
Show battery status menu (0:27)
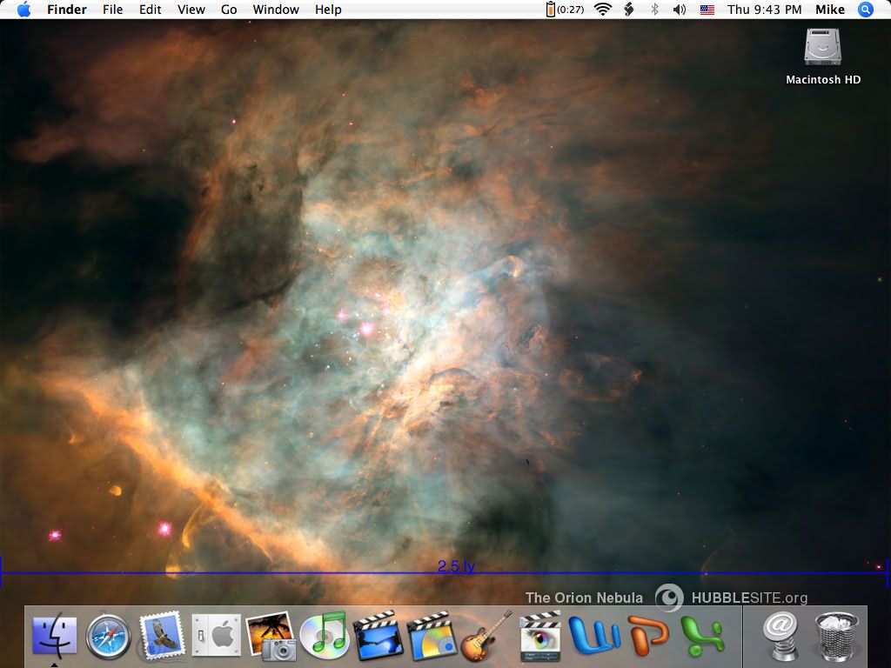pyautogui.click(x=565, y=9)
